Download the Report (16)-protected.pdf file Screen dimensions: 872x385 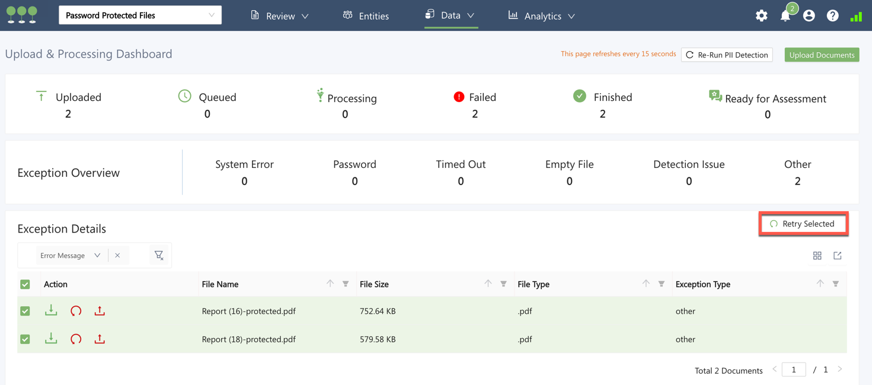click(51, 310)
